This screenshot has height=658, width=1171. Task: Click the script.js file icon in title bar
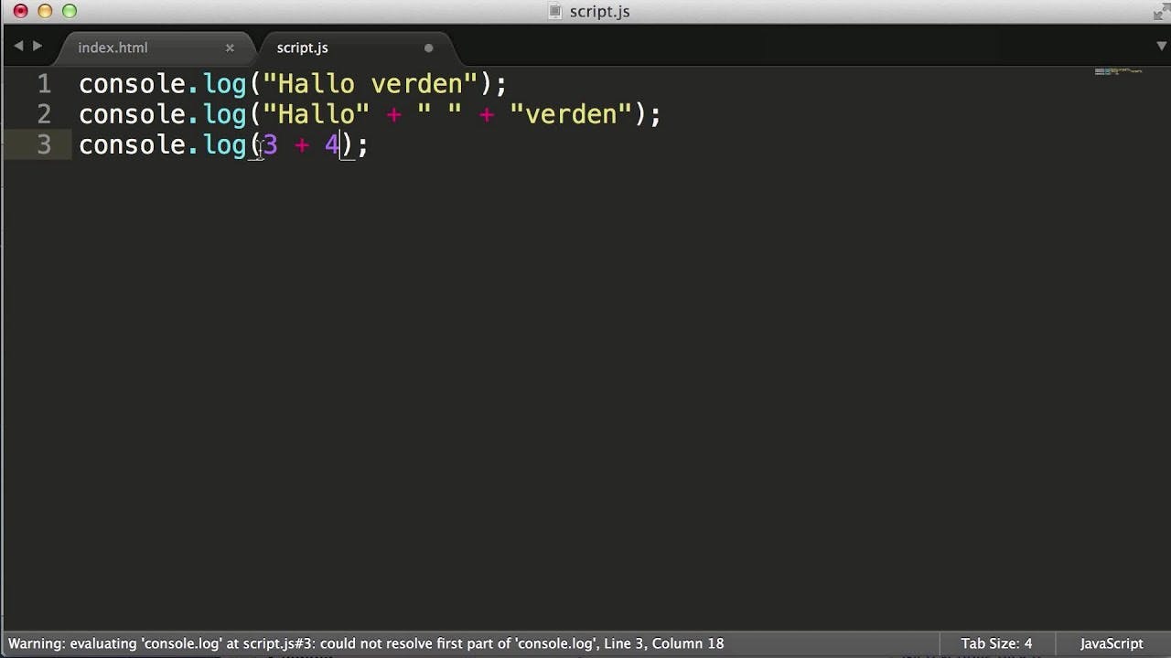tap(554, 11)
